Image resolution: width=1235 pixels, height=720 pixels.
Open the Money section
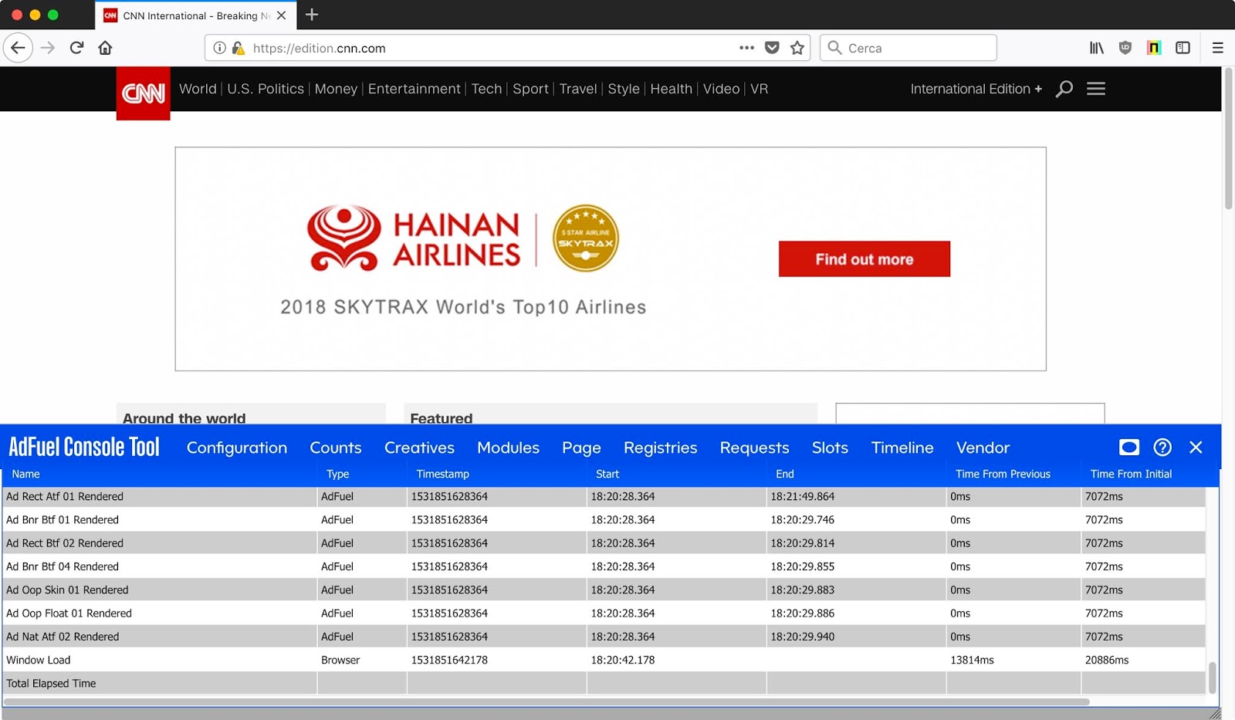pyautogui.click(x=336, y=89)
